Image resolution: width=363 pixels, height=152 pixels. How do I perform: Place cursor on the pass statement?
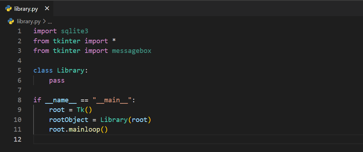[x=57, y=80]
